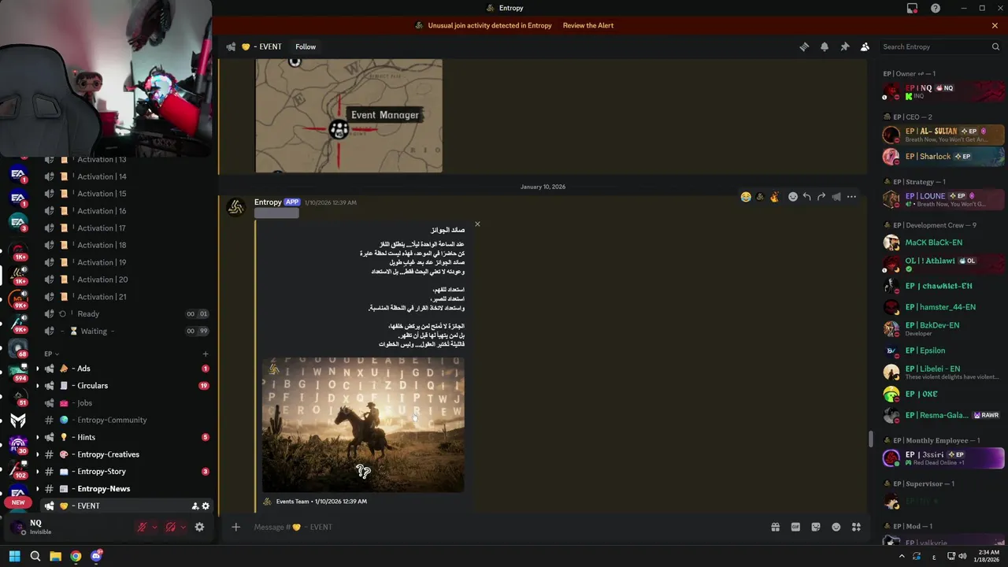Open Add Reaction smiley on message
Screen dimensions: 1008x567
pos(793,197)
